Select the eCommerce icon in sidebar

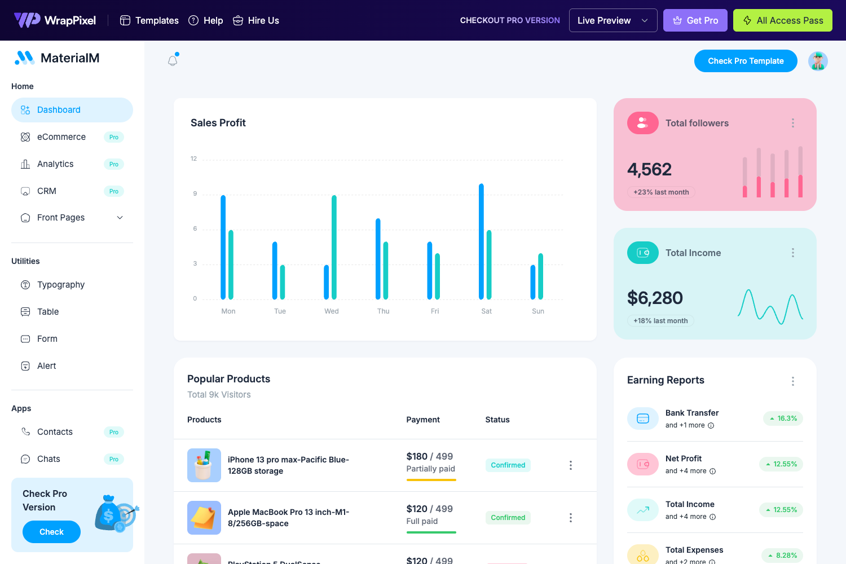[x=25, y=136]
